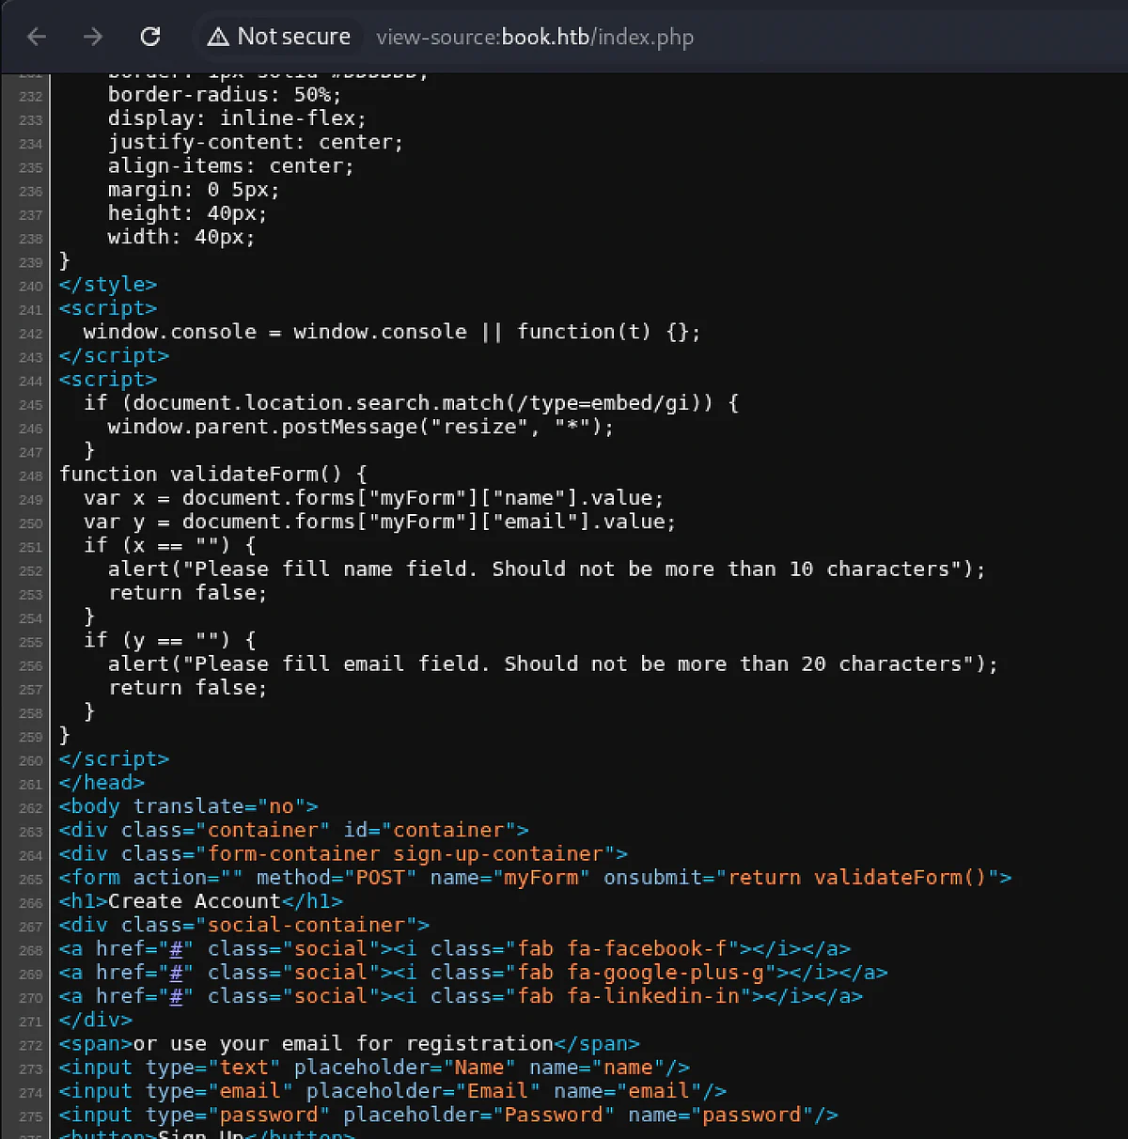The width and height of the screenshot is (1128, 1139).
Task: Click the '<h1>Create Account</h1>' line
Action: [x=201, y=901]
